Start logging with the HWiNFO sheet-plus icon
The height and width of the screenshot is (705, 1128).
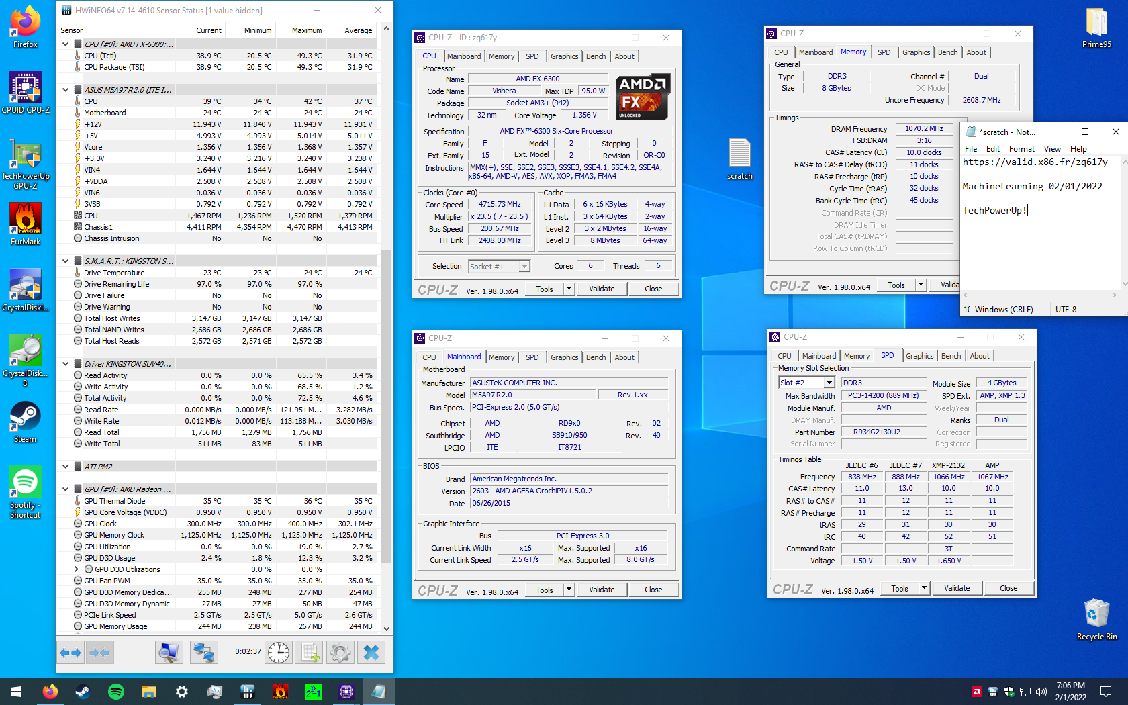310,652
